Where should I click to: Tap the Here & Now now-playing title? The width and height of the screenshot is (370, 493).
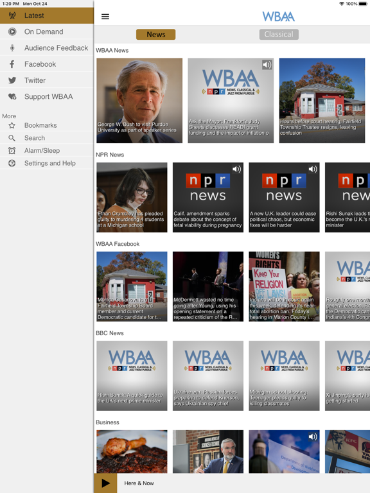pyautogui.click(x=139, y=483)
